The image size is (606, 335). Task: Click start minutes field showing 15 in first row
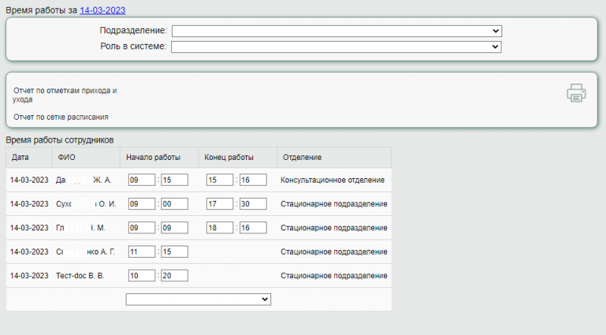click(x=174, y=180)
